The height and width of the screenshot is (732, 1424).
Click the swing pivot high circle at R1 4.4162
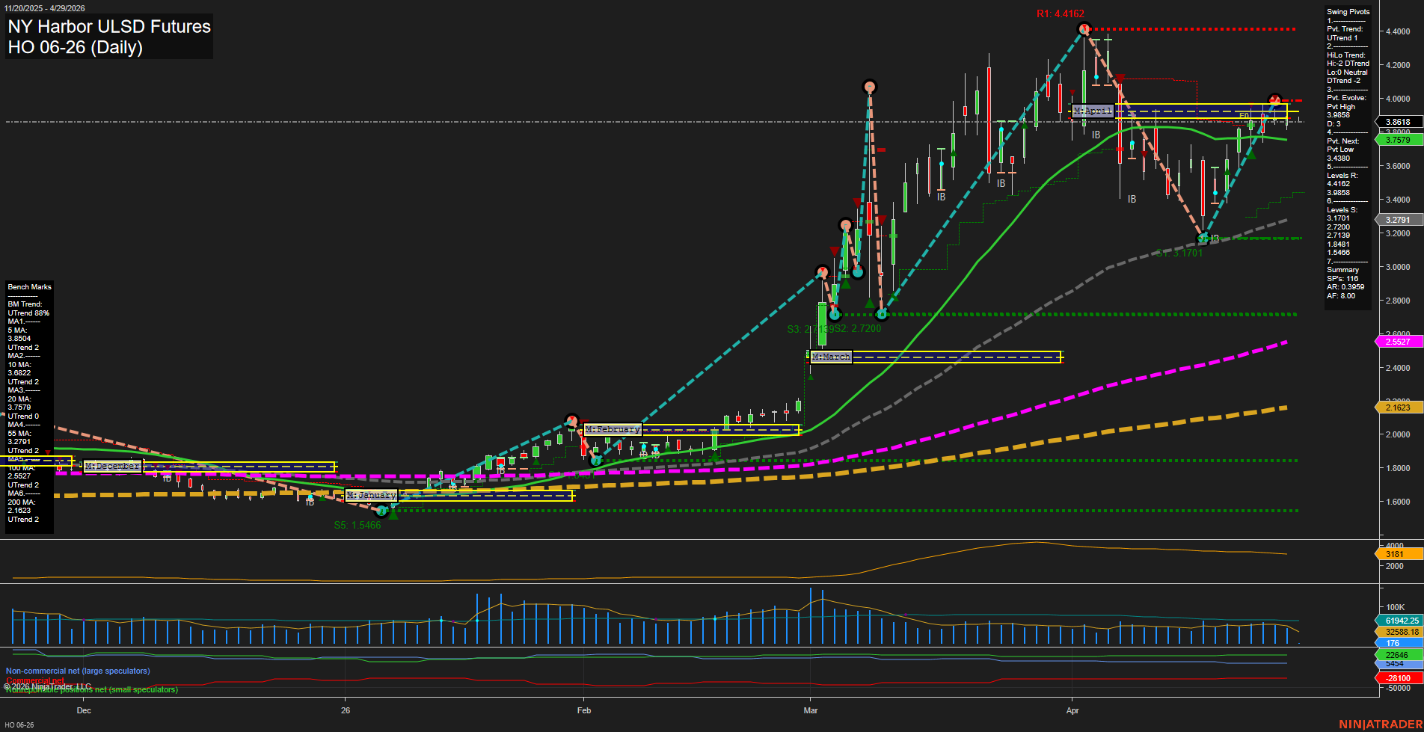[1084, 30]
